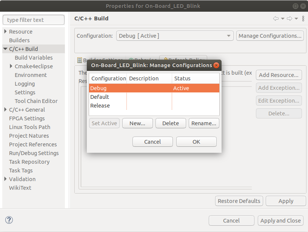Image resolution: width=308 pixels, height=232 pixels.
Task: Expand the Resource tree node
Action: click(x=5, y=32)
